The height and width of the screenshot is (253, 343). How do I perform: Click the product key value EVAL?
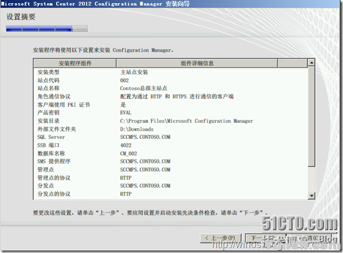pyautogui.click(x=126, y=113)
